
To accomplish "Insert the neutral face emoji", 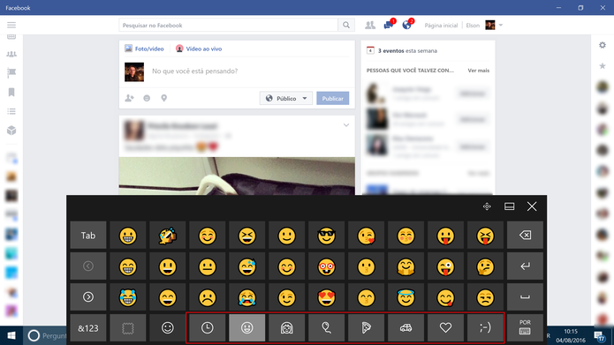I will 207,266.
